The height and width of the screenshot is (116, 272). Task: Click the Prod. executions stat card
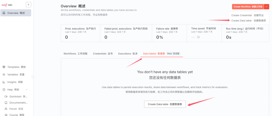[81, 33]
